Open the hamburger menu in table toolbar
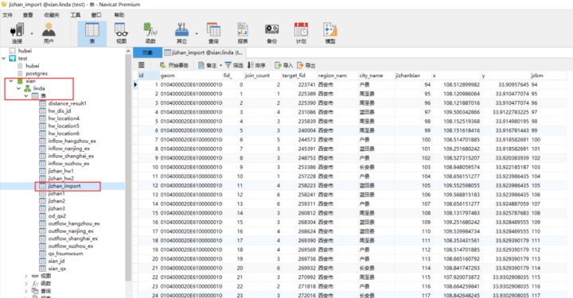573x298 pixels. coord(142,65)
